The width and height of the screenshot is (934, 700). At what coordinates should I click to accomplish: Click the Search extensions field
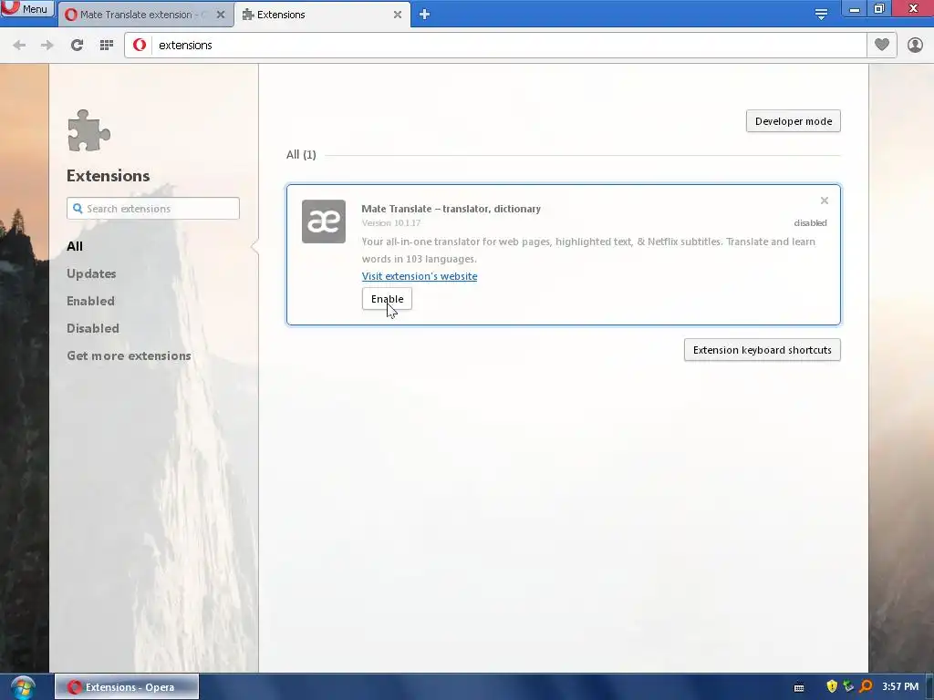153,209
